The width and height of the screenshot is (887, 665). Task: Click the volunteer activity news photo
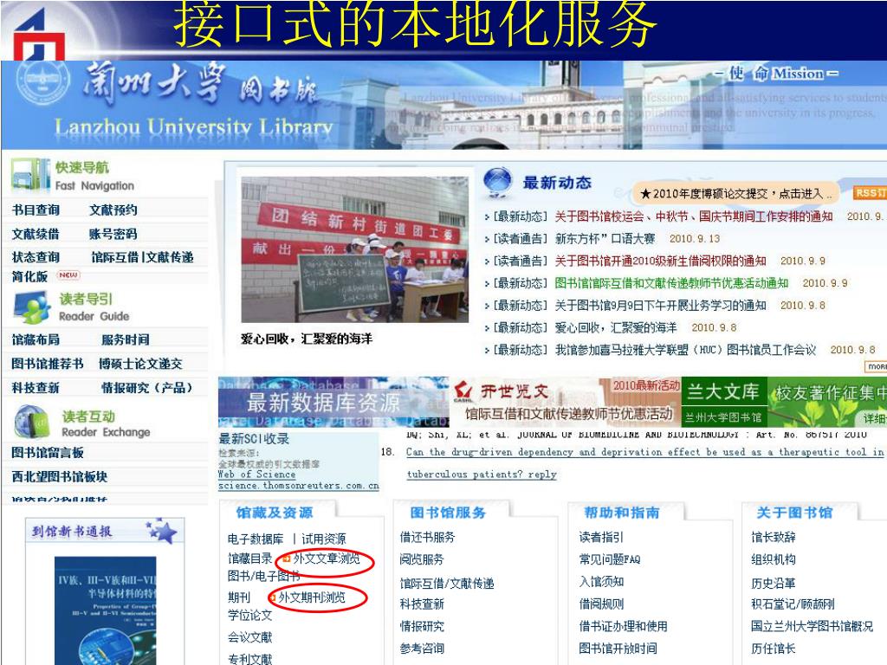[354, 249]
